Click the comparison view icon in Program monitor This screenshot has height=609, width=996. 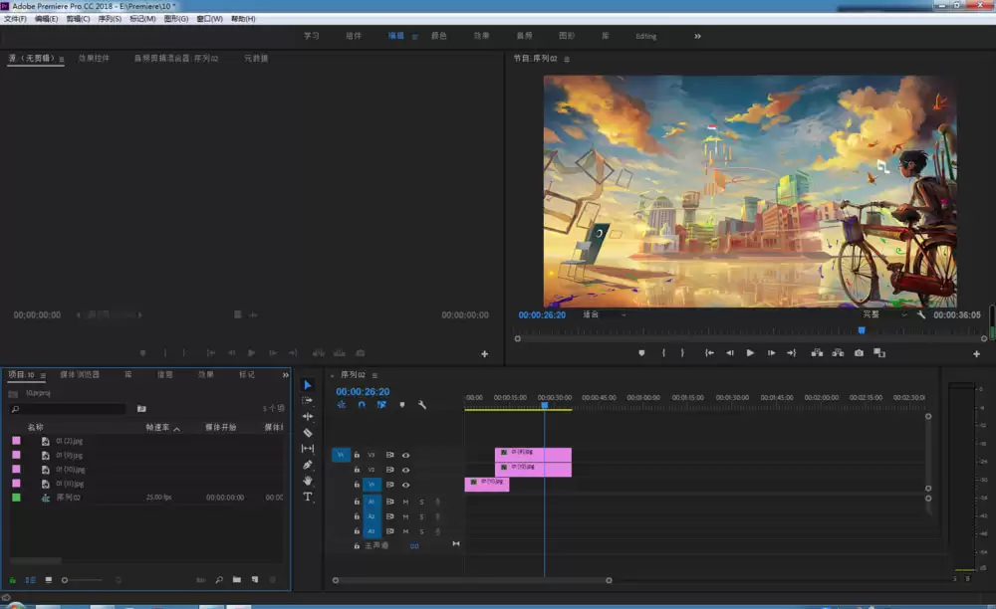pyautogui.click(x=879, y=352)
